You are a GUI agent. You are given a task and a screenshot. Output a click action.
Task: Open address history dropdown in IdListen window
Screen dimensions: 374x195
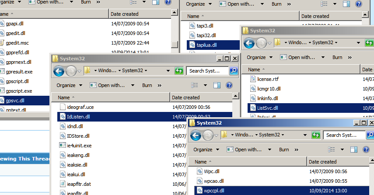tap(168, 71)
